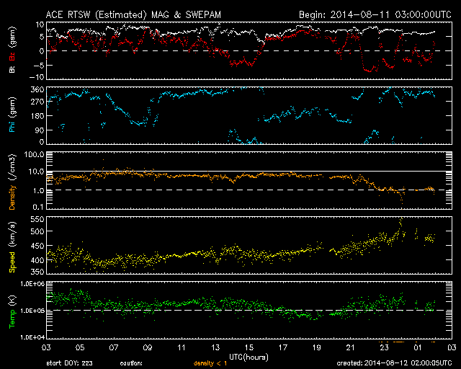Click the Phi (gsm) axis label
Screen dimensions: 461x369
pyautogui.click(x=12, y=115)
